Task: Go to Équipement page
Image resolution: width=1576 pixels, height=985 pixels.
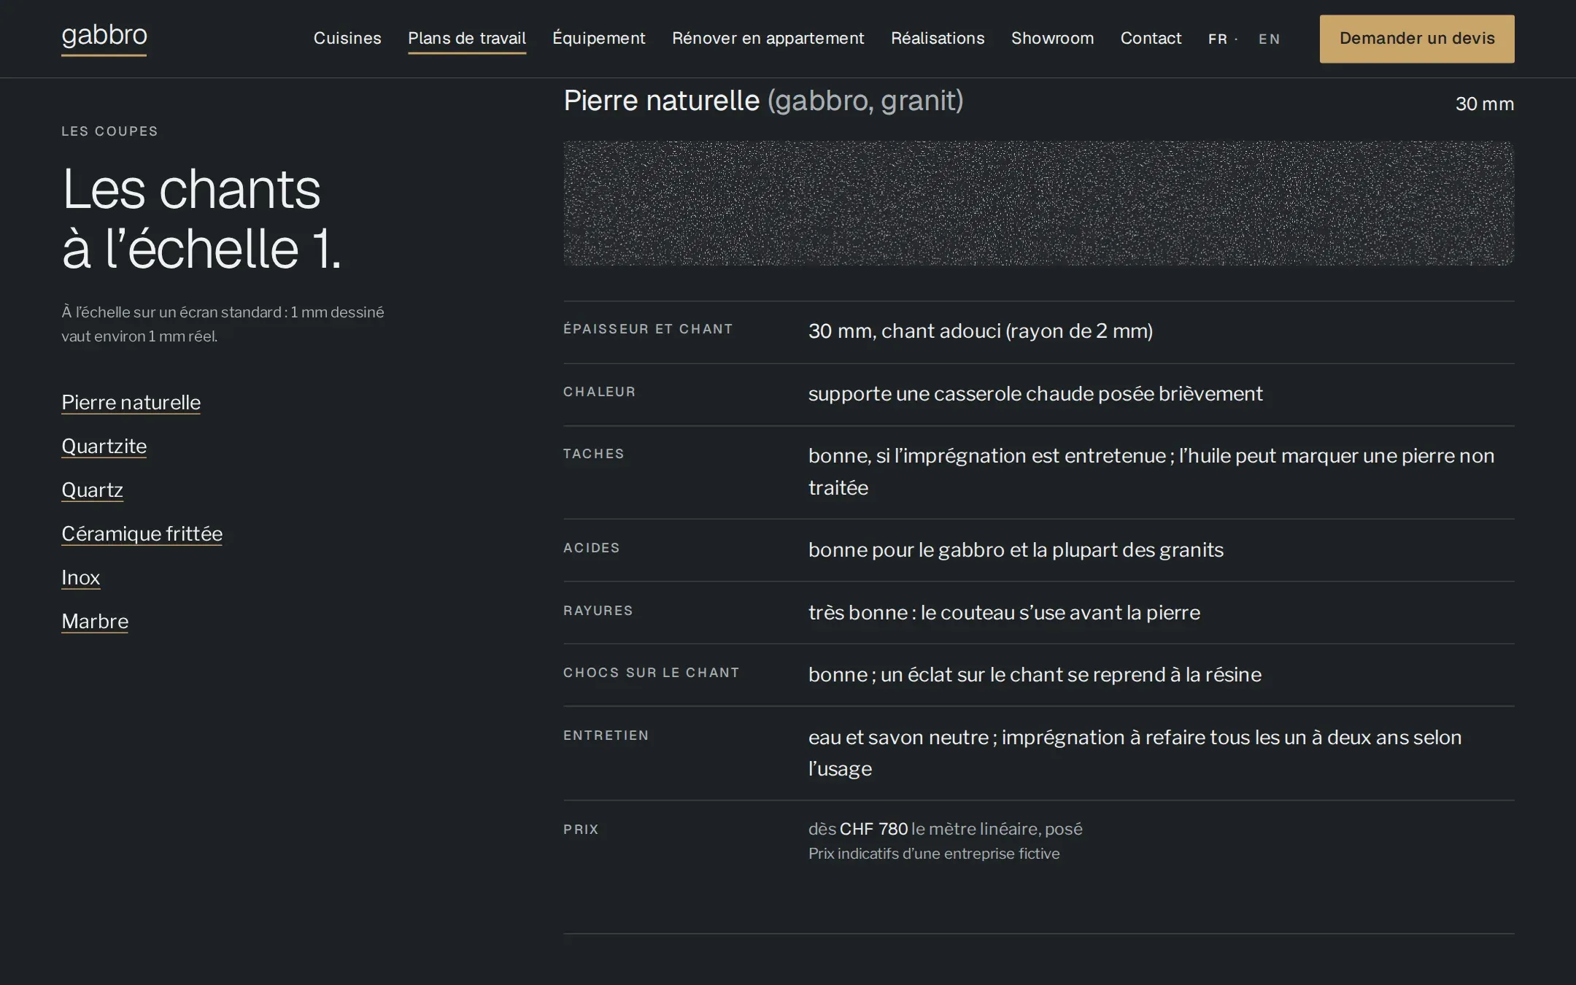Action: [x=599, y=38]
